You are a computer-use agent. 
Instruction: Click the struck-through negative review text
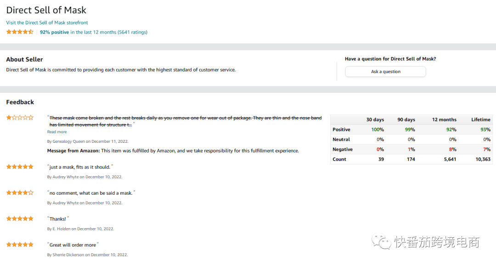[x=186, y=121]
